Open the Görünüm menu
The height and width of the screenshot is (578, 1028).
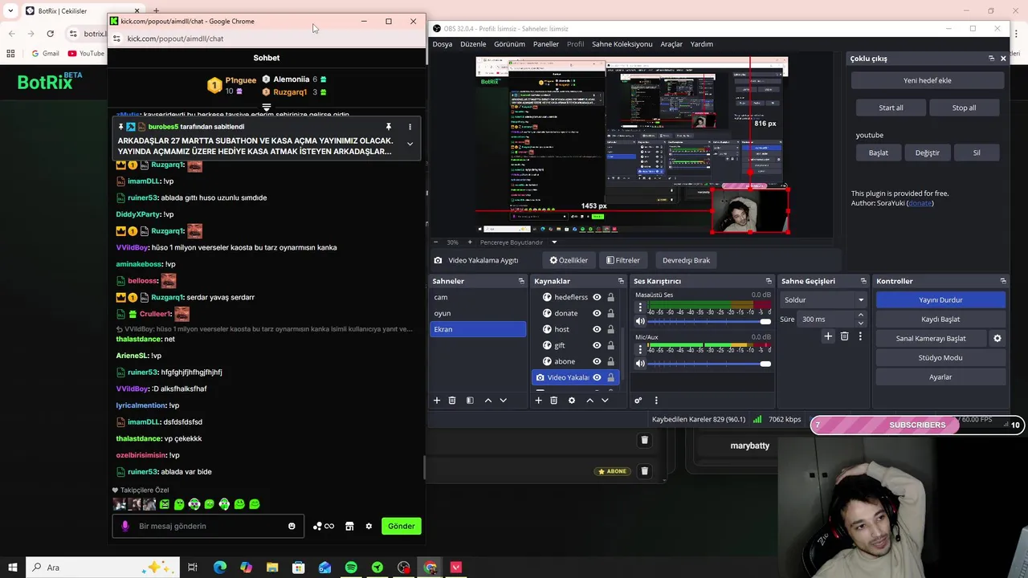(509, 44)
